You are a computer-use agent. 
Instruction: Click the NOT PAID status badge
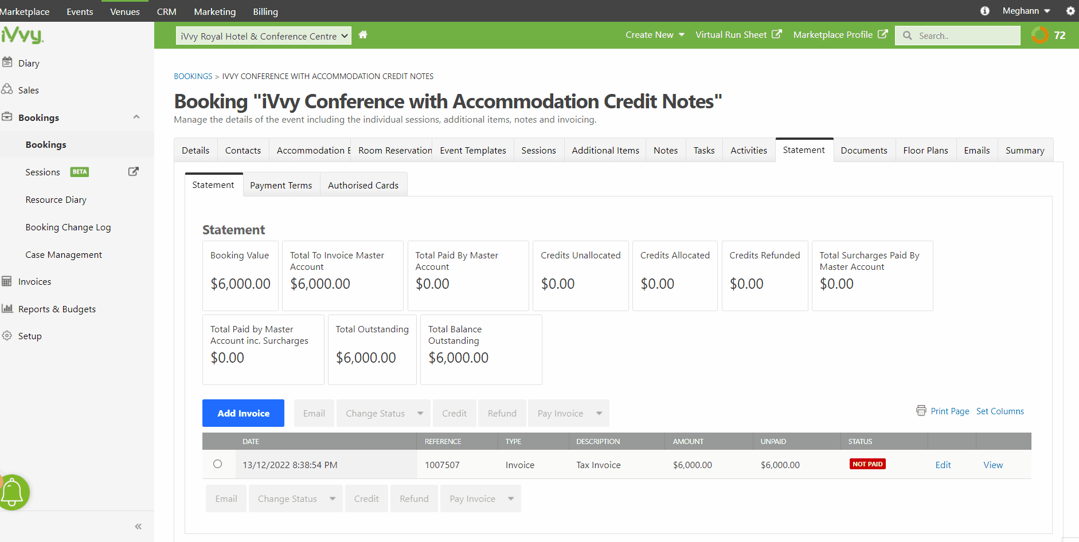coord(867,464)
